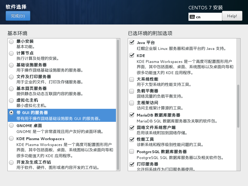Select the GNOME 桌面 radio button
The image size is (248, 186).
(11, 126)
